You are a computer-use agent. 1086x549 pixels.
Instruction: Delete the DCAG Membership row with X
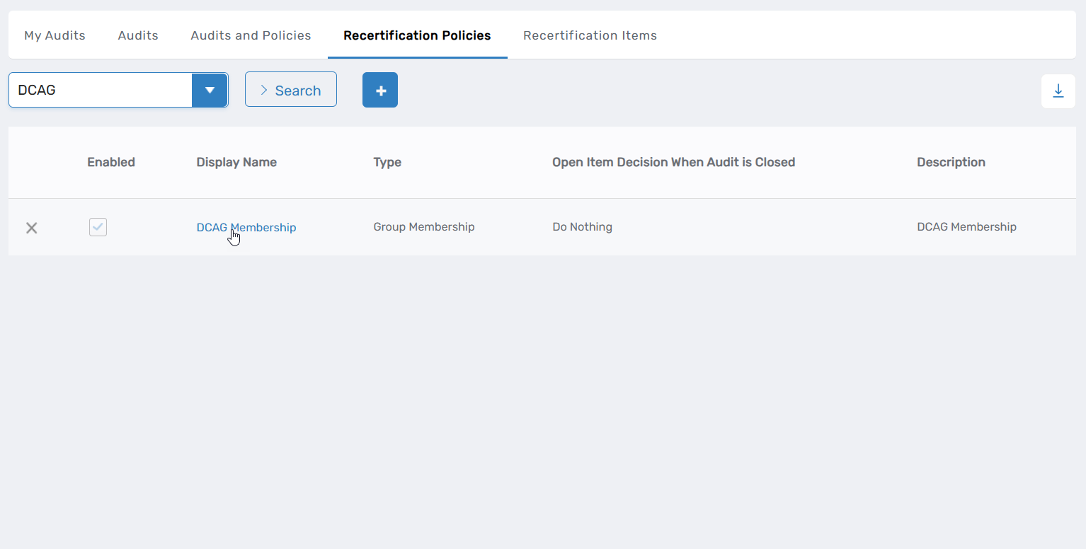[x=32, y=228]
